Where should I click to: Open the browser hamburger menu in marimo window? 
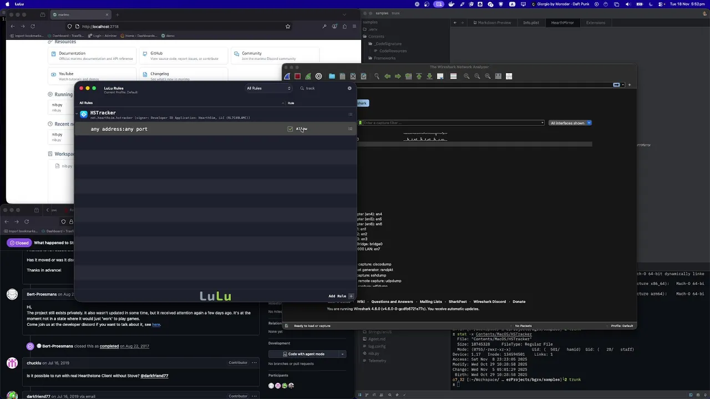click(354, 26)
